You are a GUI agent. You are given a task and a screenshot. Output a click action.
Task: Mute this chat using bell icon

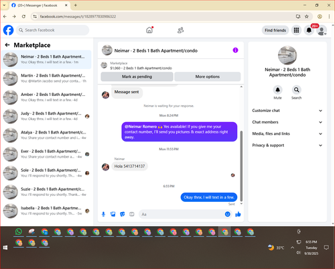[x=277, y=90]
